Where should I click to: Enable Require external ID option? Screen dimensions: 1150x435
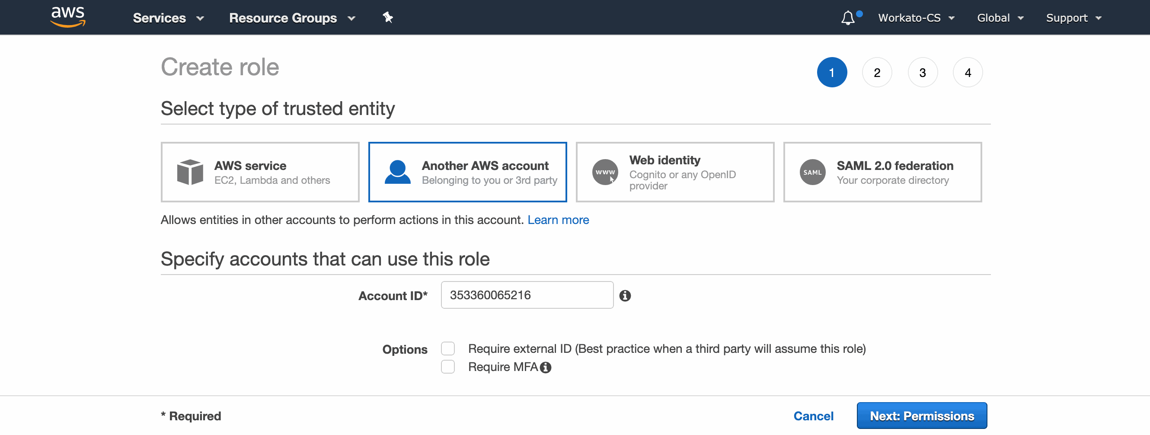(447, 349)
